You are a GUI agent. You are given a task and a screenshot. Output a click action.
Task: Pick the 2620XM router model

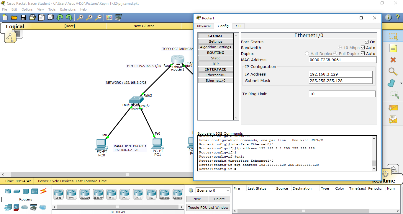(x=85, y=194)
